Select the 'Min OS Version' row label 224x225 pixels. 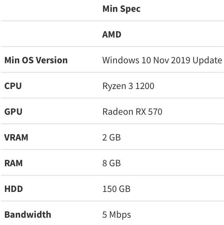pos(36,60)
